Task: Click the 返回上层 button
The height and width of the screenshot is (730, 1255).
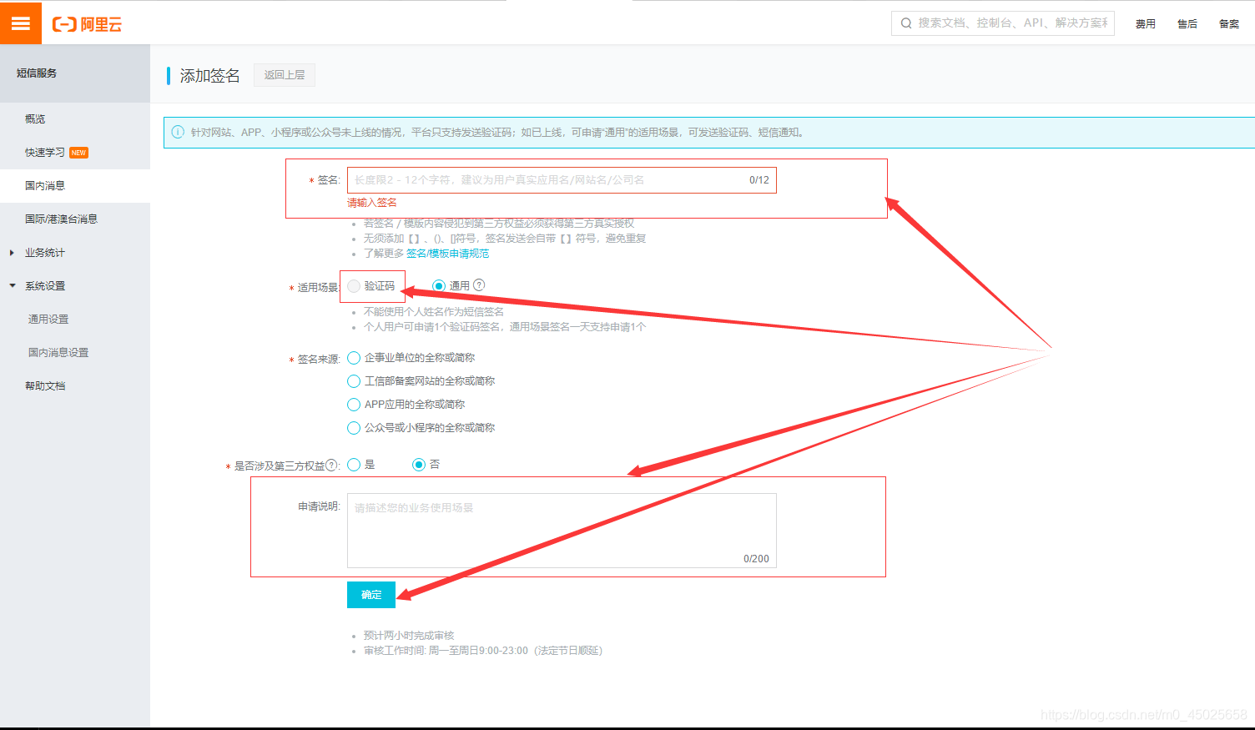Action: point(285,75)
